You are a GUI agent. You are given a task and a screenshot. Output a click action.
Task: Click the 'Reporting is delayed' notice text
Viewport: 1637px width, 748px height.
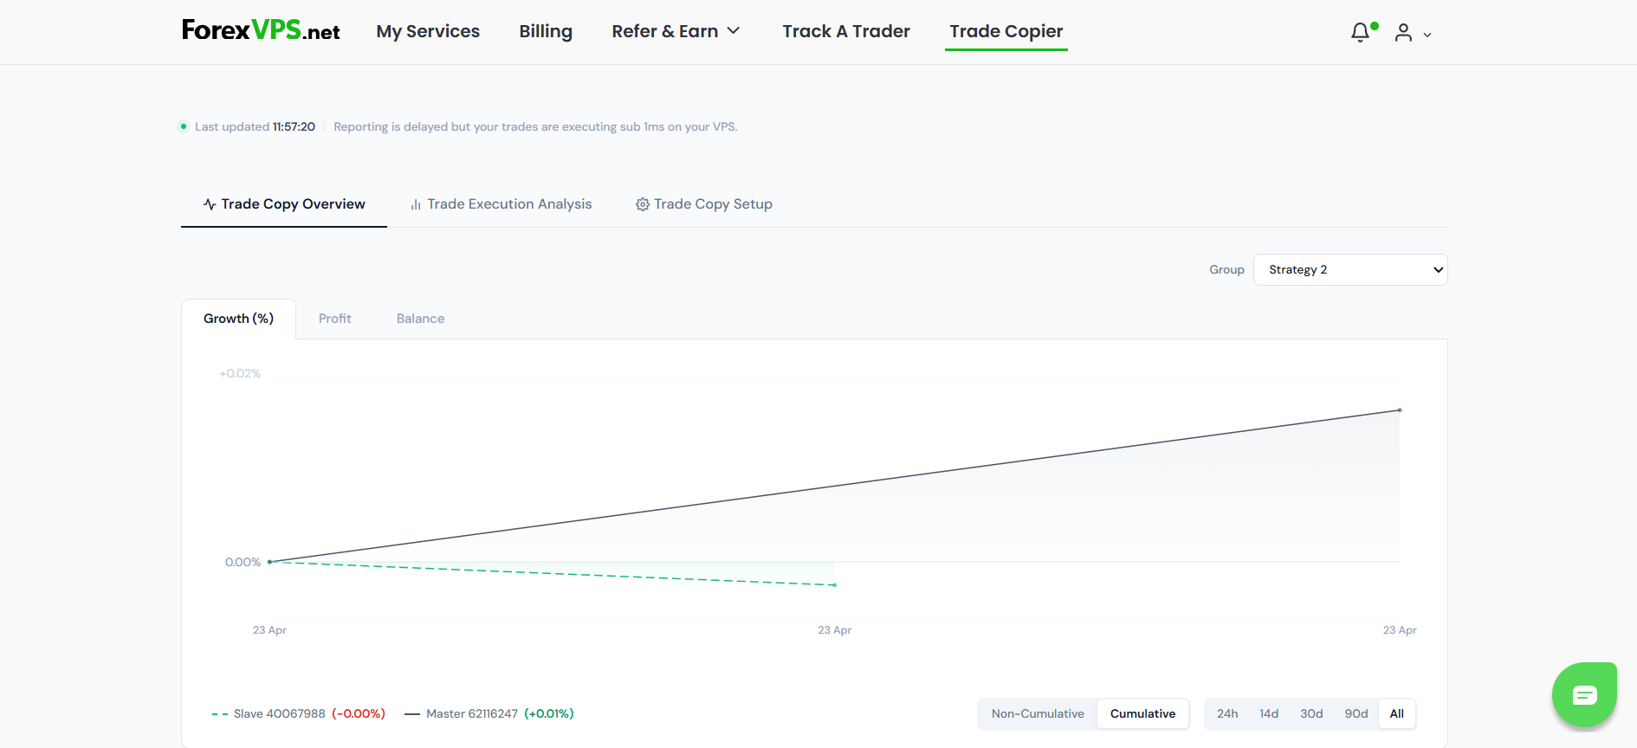[535, 126]
